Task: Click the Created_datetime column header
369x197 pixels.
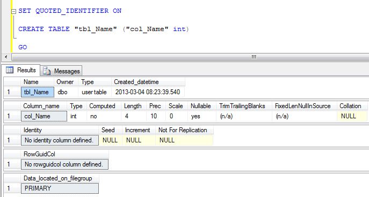Action: pos(148,82)
